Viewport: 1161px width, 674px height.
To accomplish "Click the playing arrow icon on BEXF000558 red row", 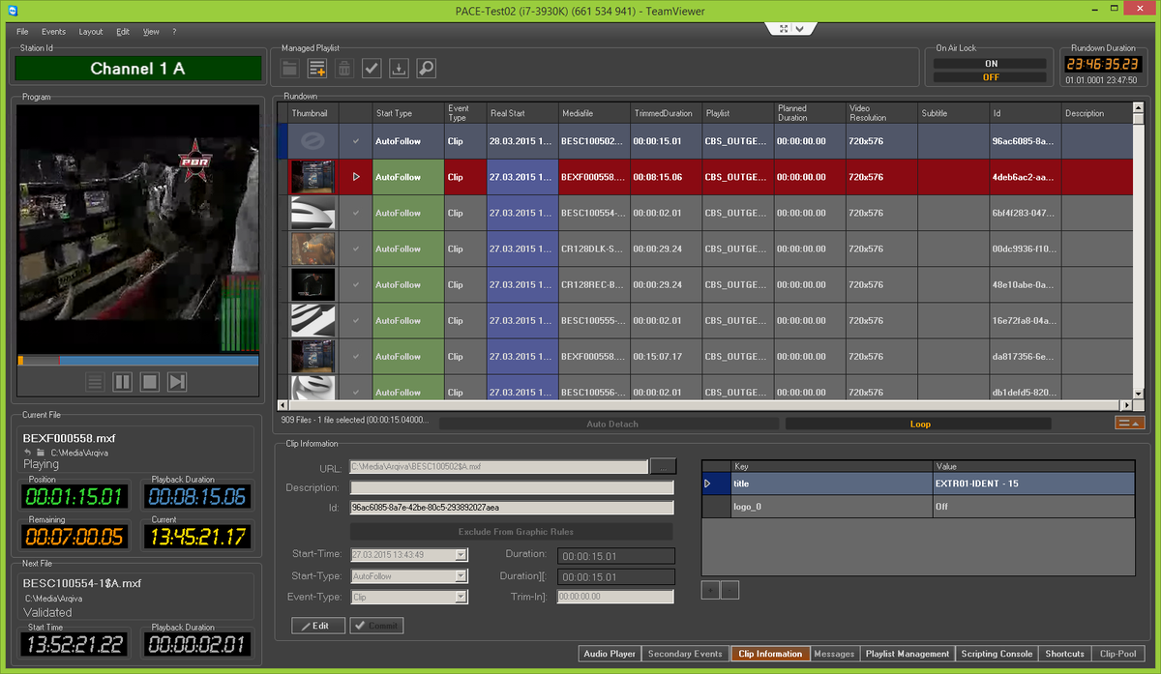I will pos(355,177).
